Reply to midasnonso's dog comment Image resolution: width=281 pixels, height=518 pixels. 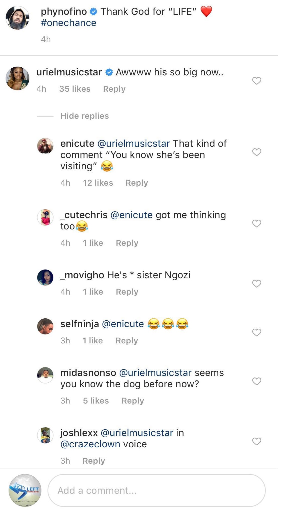(x=133, y=401)
